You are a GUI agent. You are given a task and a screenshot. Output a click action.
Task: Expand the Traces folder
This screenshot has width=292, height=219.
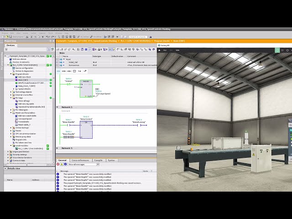tap(11, 131)
